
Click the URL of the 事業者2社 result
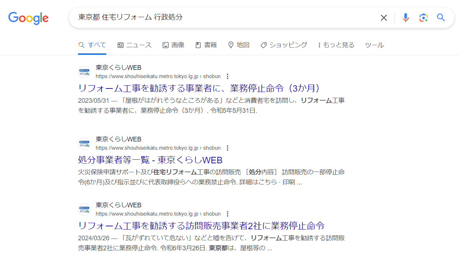point(158,214)
